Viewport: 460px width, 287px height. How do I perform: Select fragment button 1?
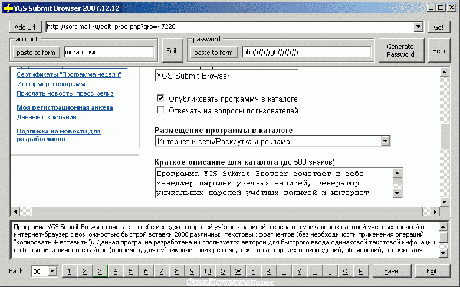70,271
